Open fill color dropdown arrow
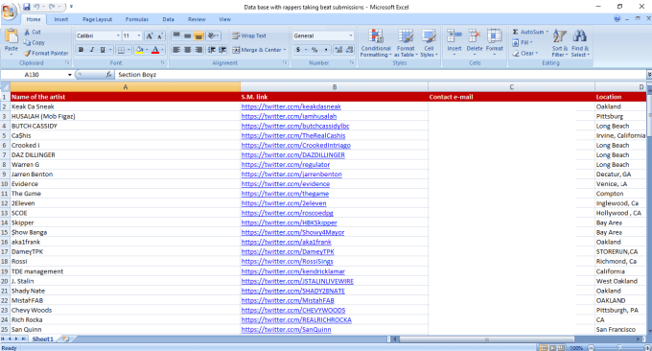Screen dimensions: 652x351 147,50
